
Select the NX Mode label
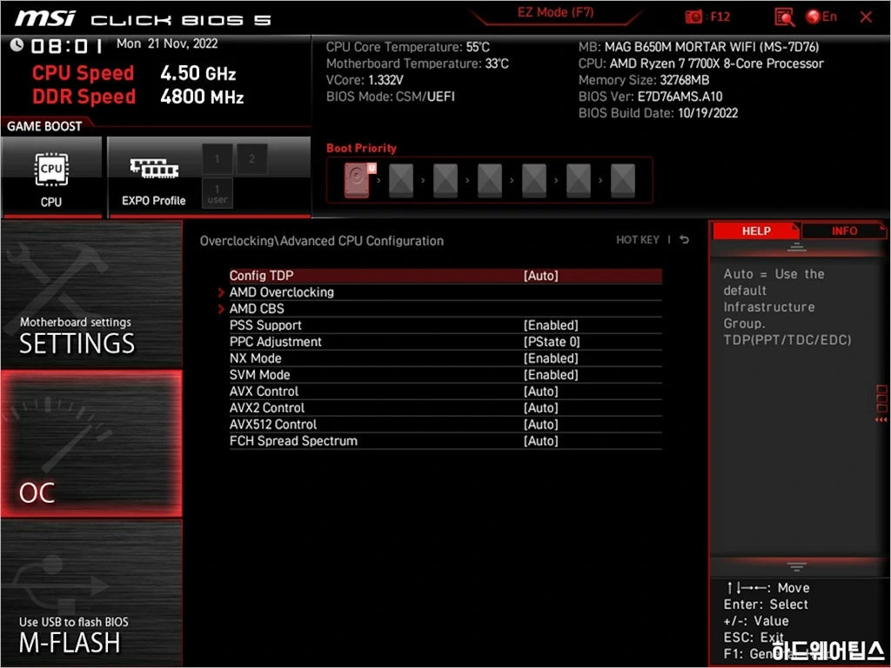pyautogui.click(x=255, y=357)
